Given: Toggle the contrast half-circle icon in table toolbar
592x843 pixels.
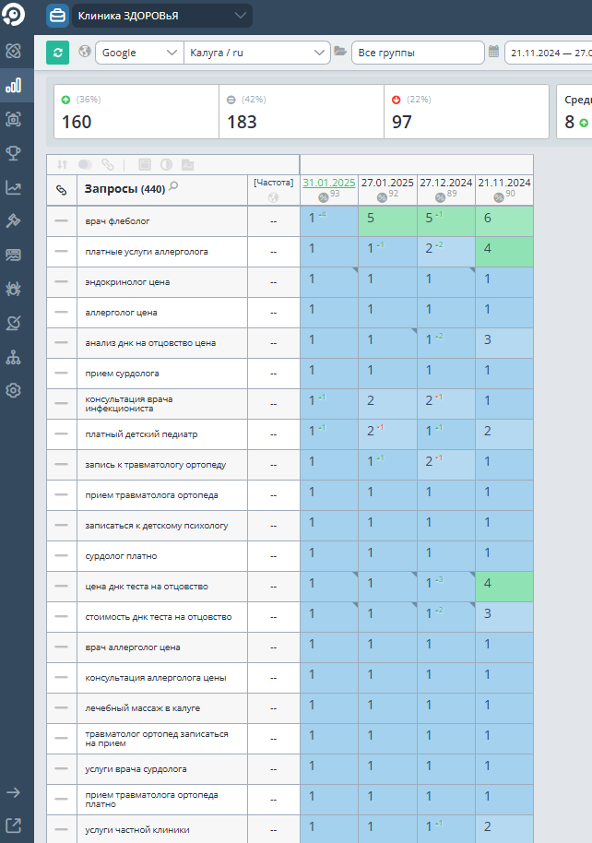Looking at the screenshot, I should click(x=167, y=164).
